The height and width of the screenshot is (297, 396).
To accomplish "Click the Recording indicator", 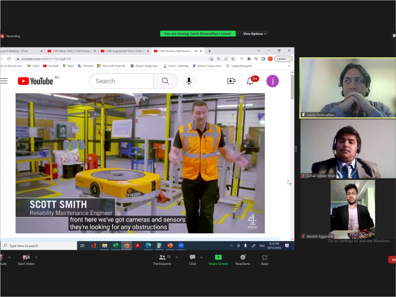I will pyautogui.click(x=10, y=36).
